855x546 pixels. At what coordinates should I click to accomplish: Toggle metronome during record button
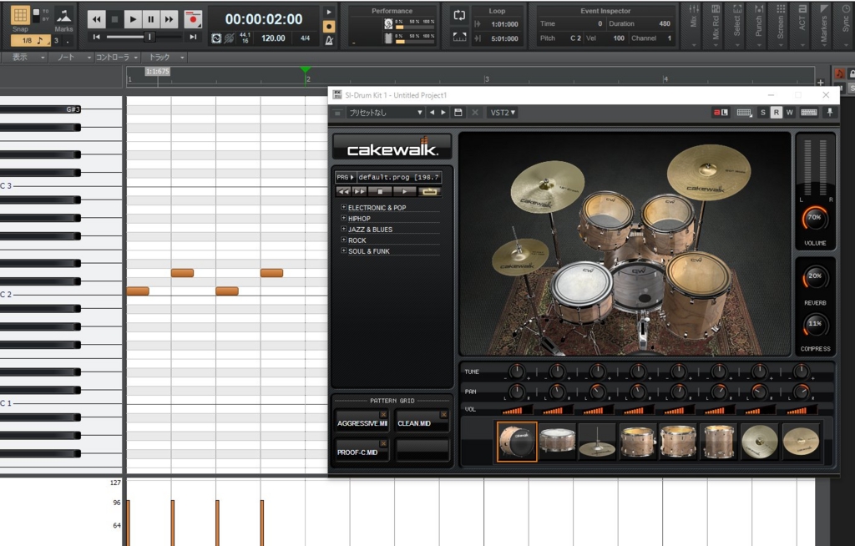pos(329,26)
